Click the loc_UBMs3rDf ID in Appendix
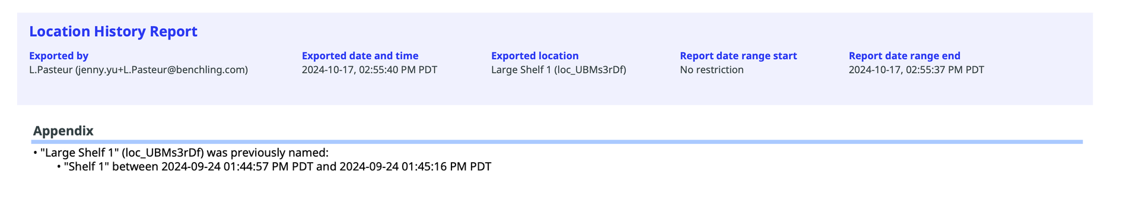 click(163, 153)
